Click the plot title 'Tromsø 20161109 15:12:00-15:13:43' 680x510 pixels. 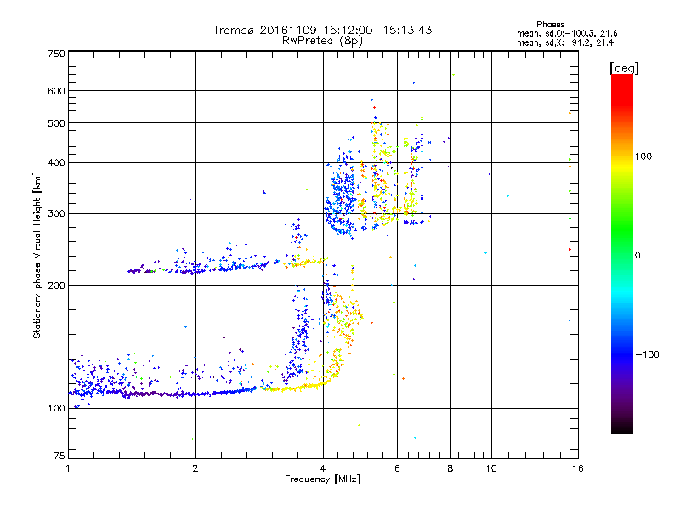coord(322,30)
